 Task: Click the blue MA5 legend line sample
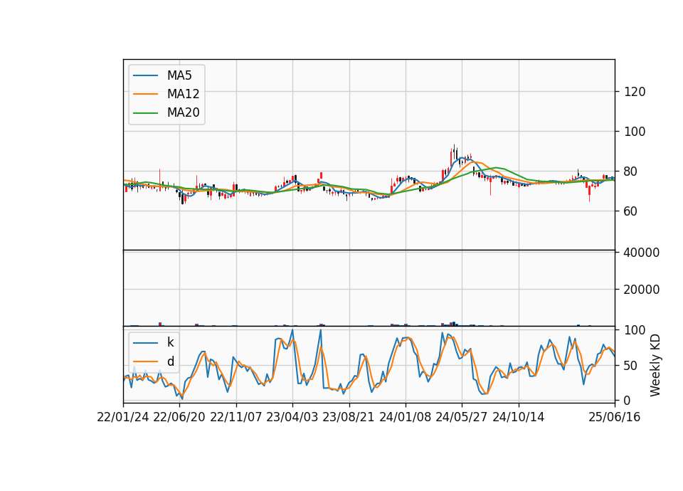pos(145,75)
